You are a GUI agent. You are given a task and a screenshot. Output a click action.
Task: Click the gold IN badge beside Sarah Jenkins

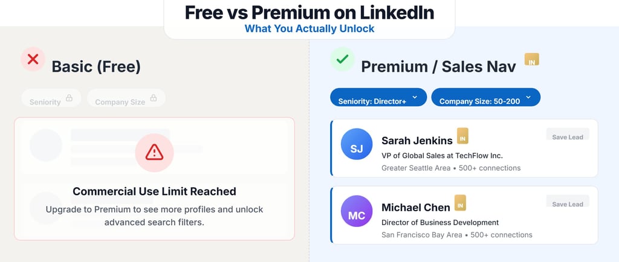click(x=462, y=136)
